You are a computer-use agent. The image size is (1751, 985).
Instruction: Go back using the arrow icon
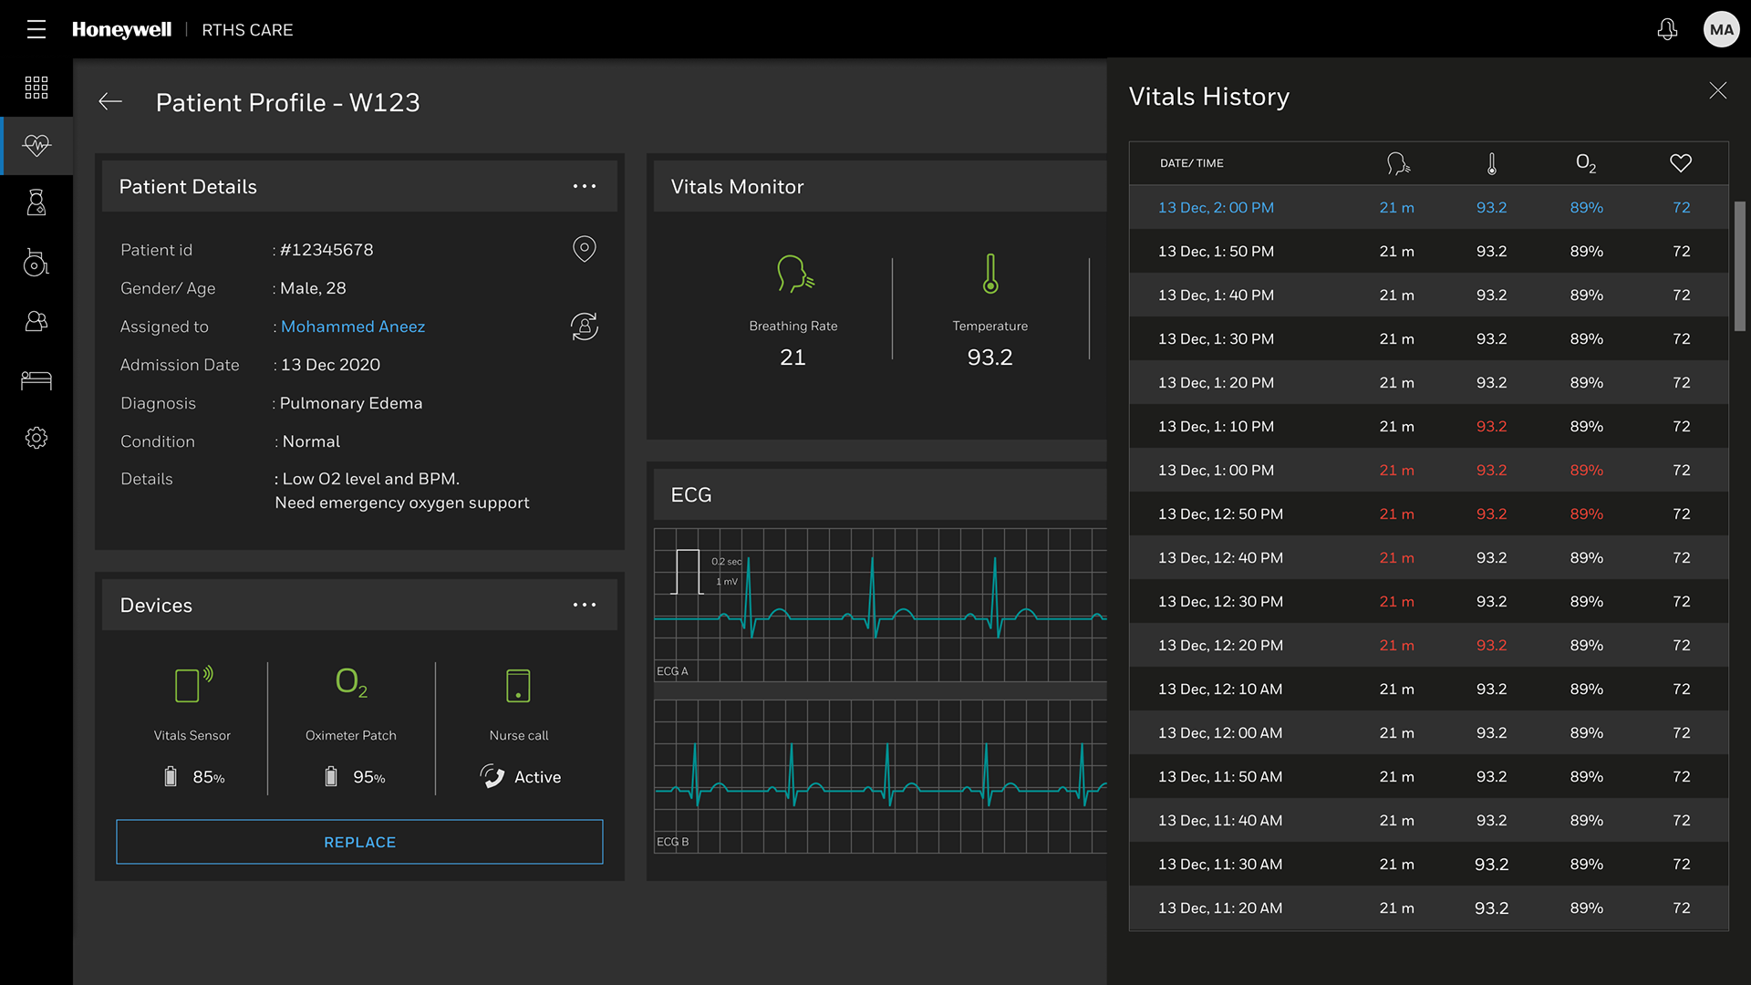[110, 102]
